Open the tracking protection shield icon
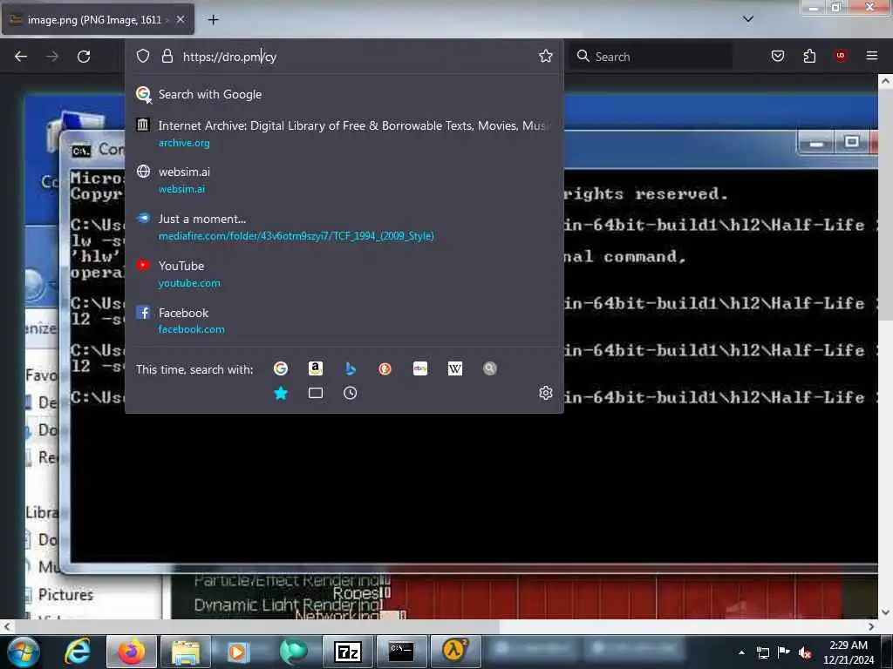Screen dimensions: 893x669 tap(143, 56)
